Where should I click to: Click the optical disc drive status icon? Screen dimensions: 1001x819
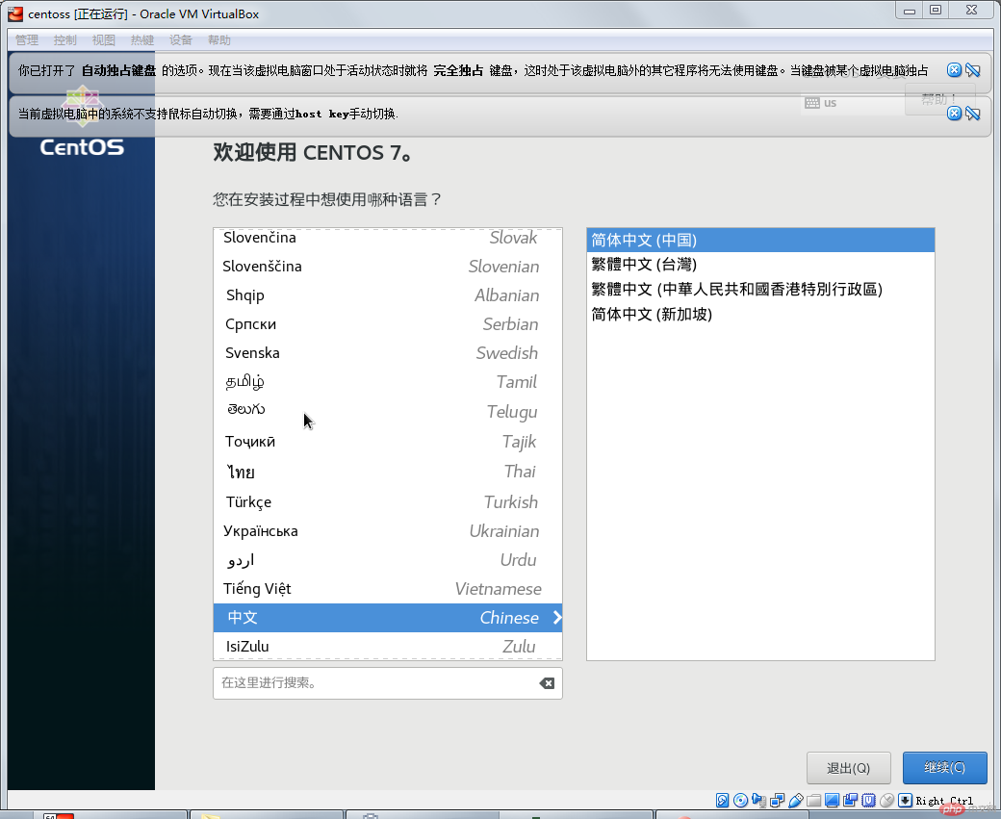tap(740, 800)
